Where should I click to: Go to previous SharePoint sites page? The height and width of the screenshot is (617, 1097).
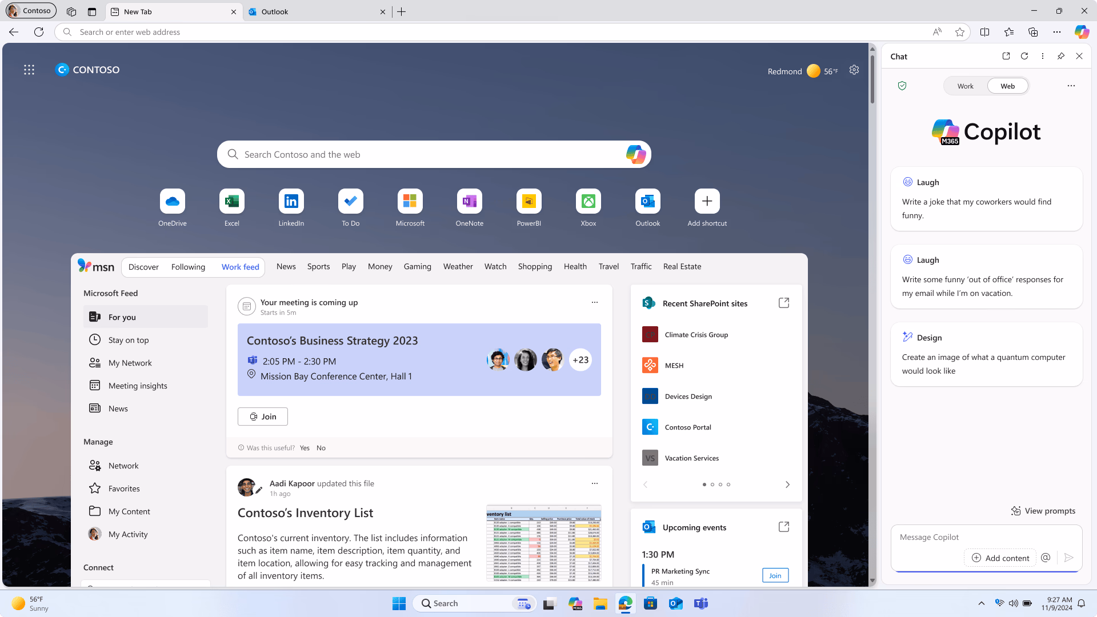pyautogui.click(x=646, y=484)
